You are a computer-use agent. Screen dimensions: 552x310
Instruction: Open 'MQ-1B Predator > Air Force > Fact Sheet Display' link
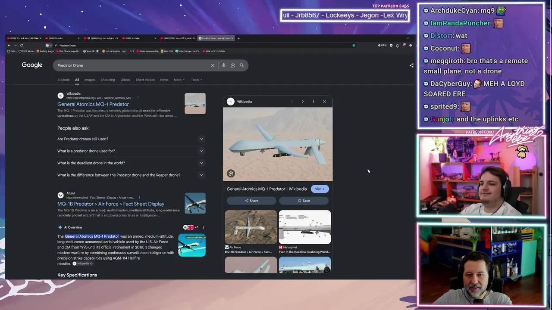[x=111, y=204]
